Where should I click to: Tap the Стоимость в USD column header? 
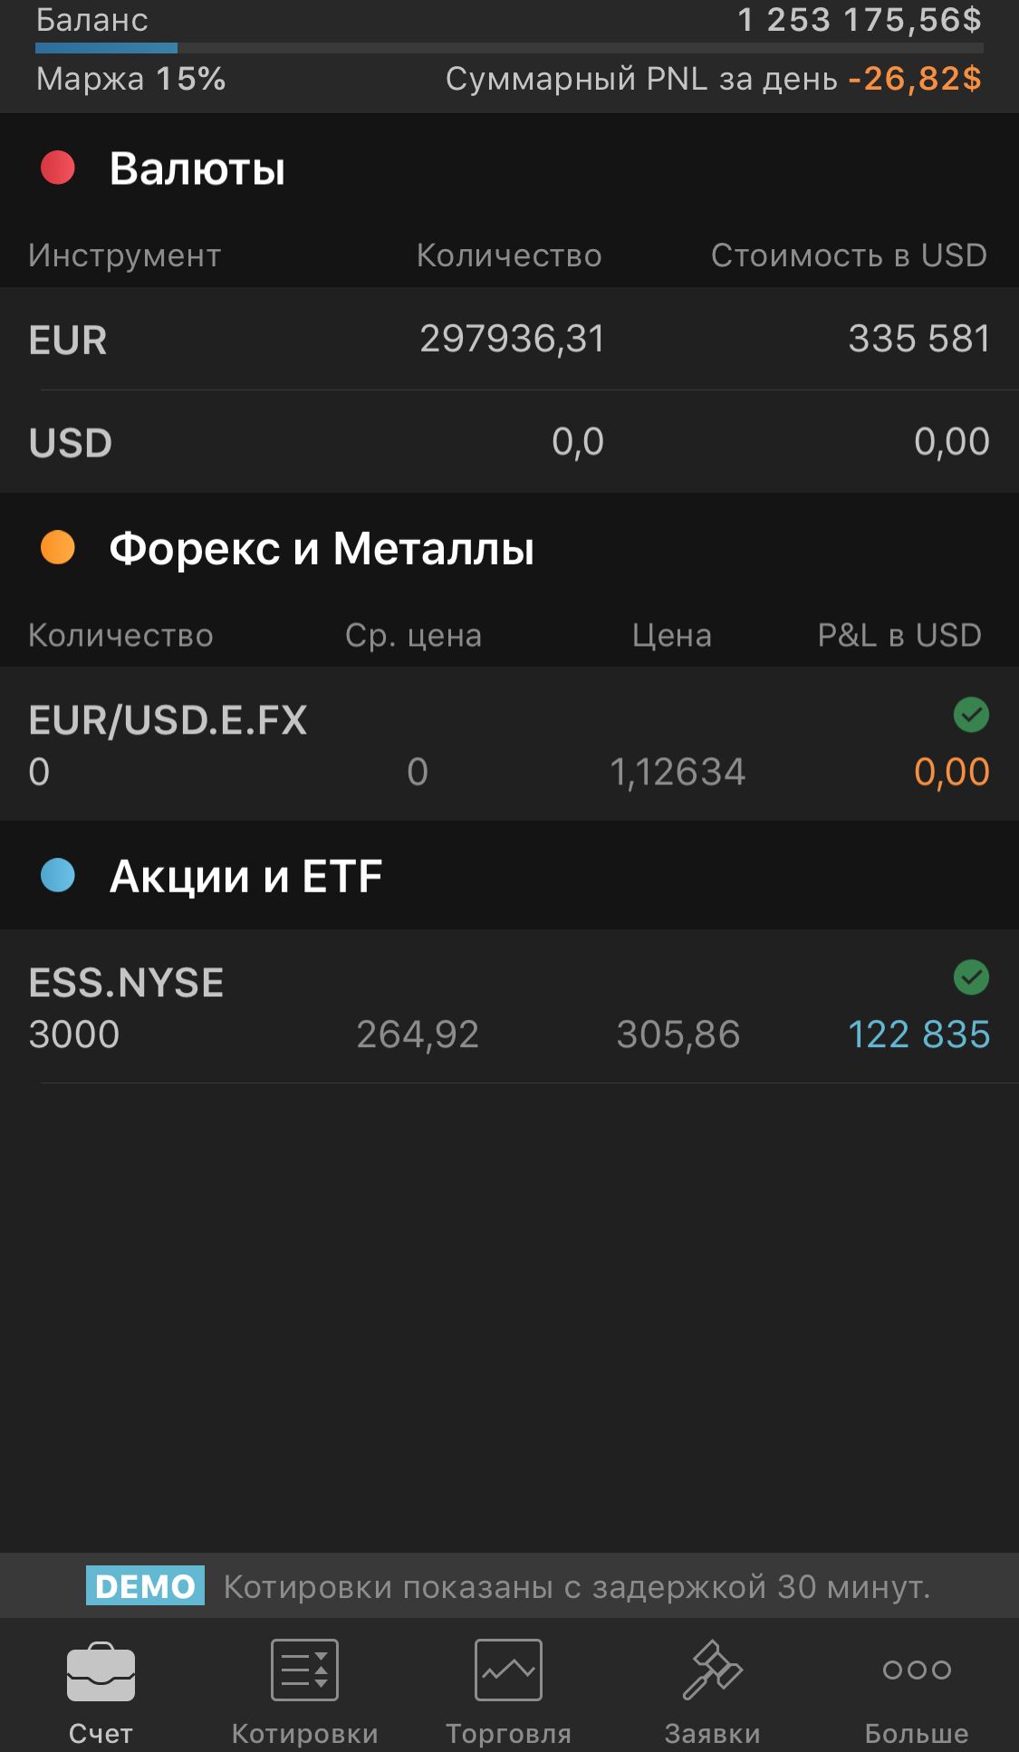pos(849,255)
